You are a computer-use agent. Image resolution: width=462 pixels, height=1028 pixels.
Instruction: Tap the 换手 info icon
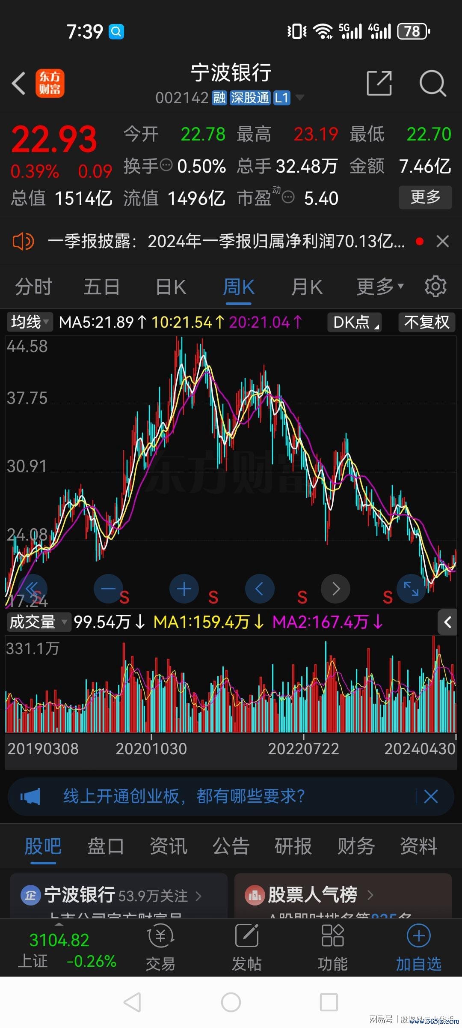coord(166,165)
